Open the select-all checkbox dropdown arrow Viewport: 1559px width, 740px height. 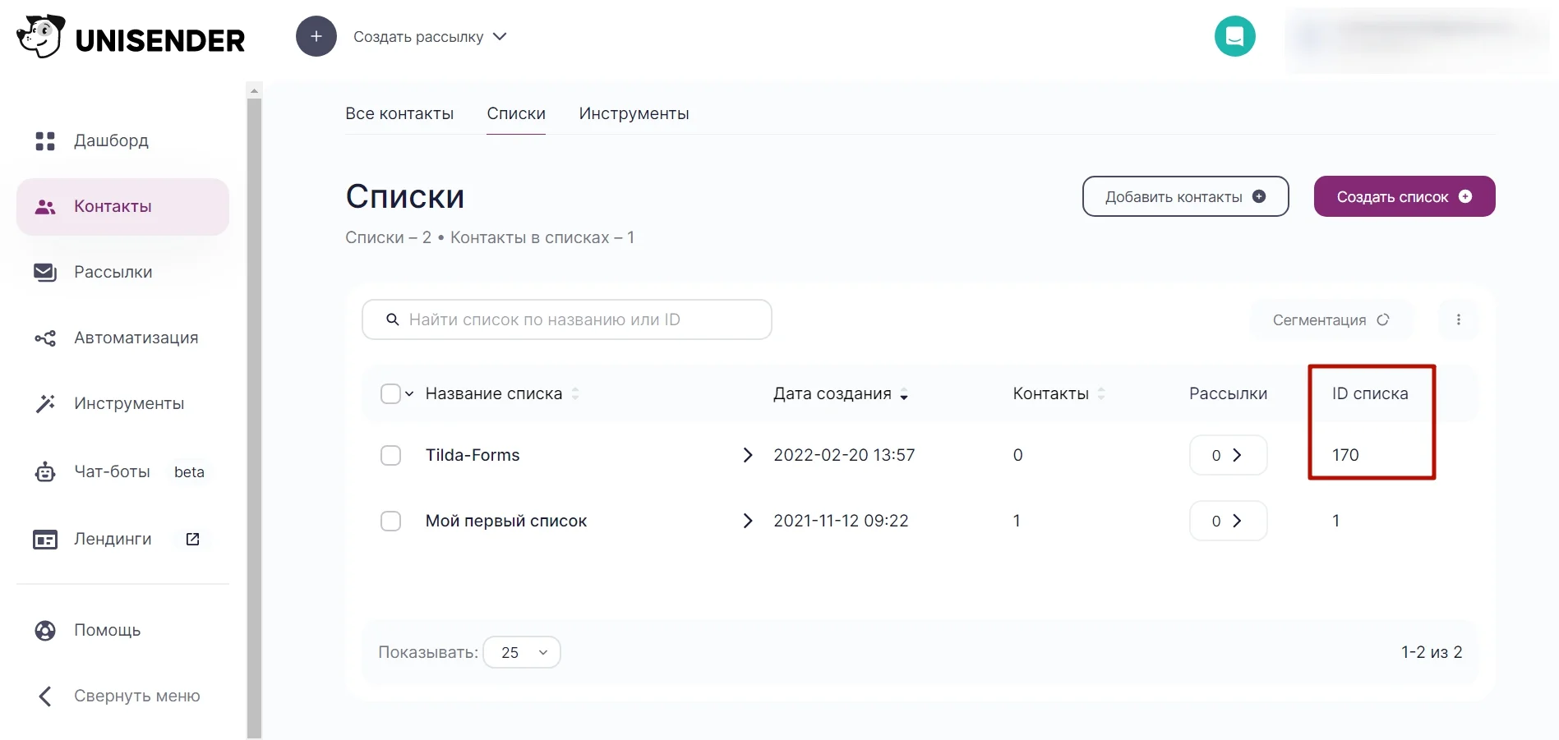click(x=409, y=393)
